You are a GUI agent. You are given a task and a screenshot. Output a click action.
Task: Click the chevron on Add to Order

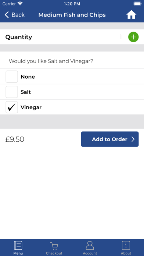click(x=133, y=139)
